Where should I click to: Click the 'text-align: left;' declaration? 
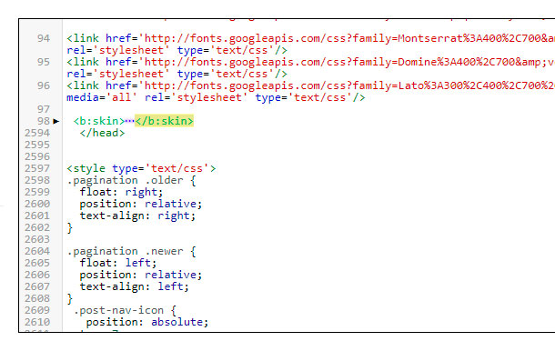click(135, 286)
